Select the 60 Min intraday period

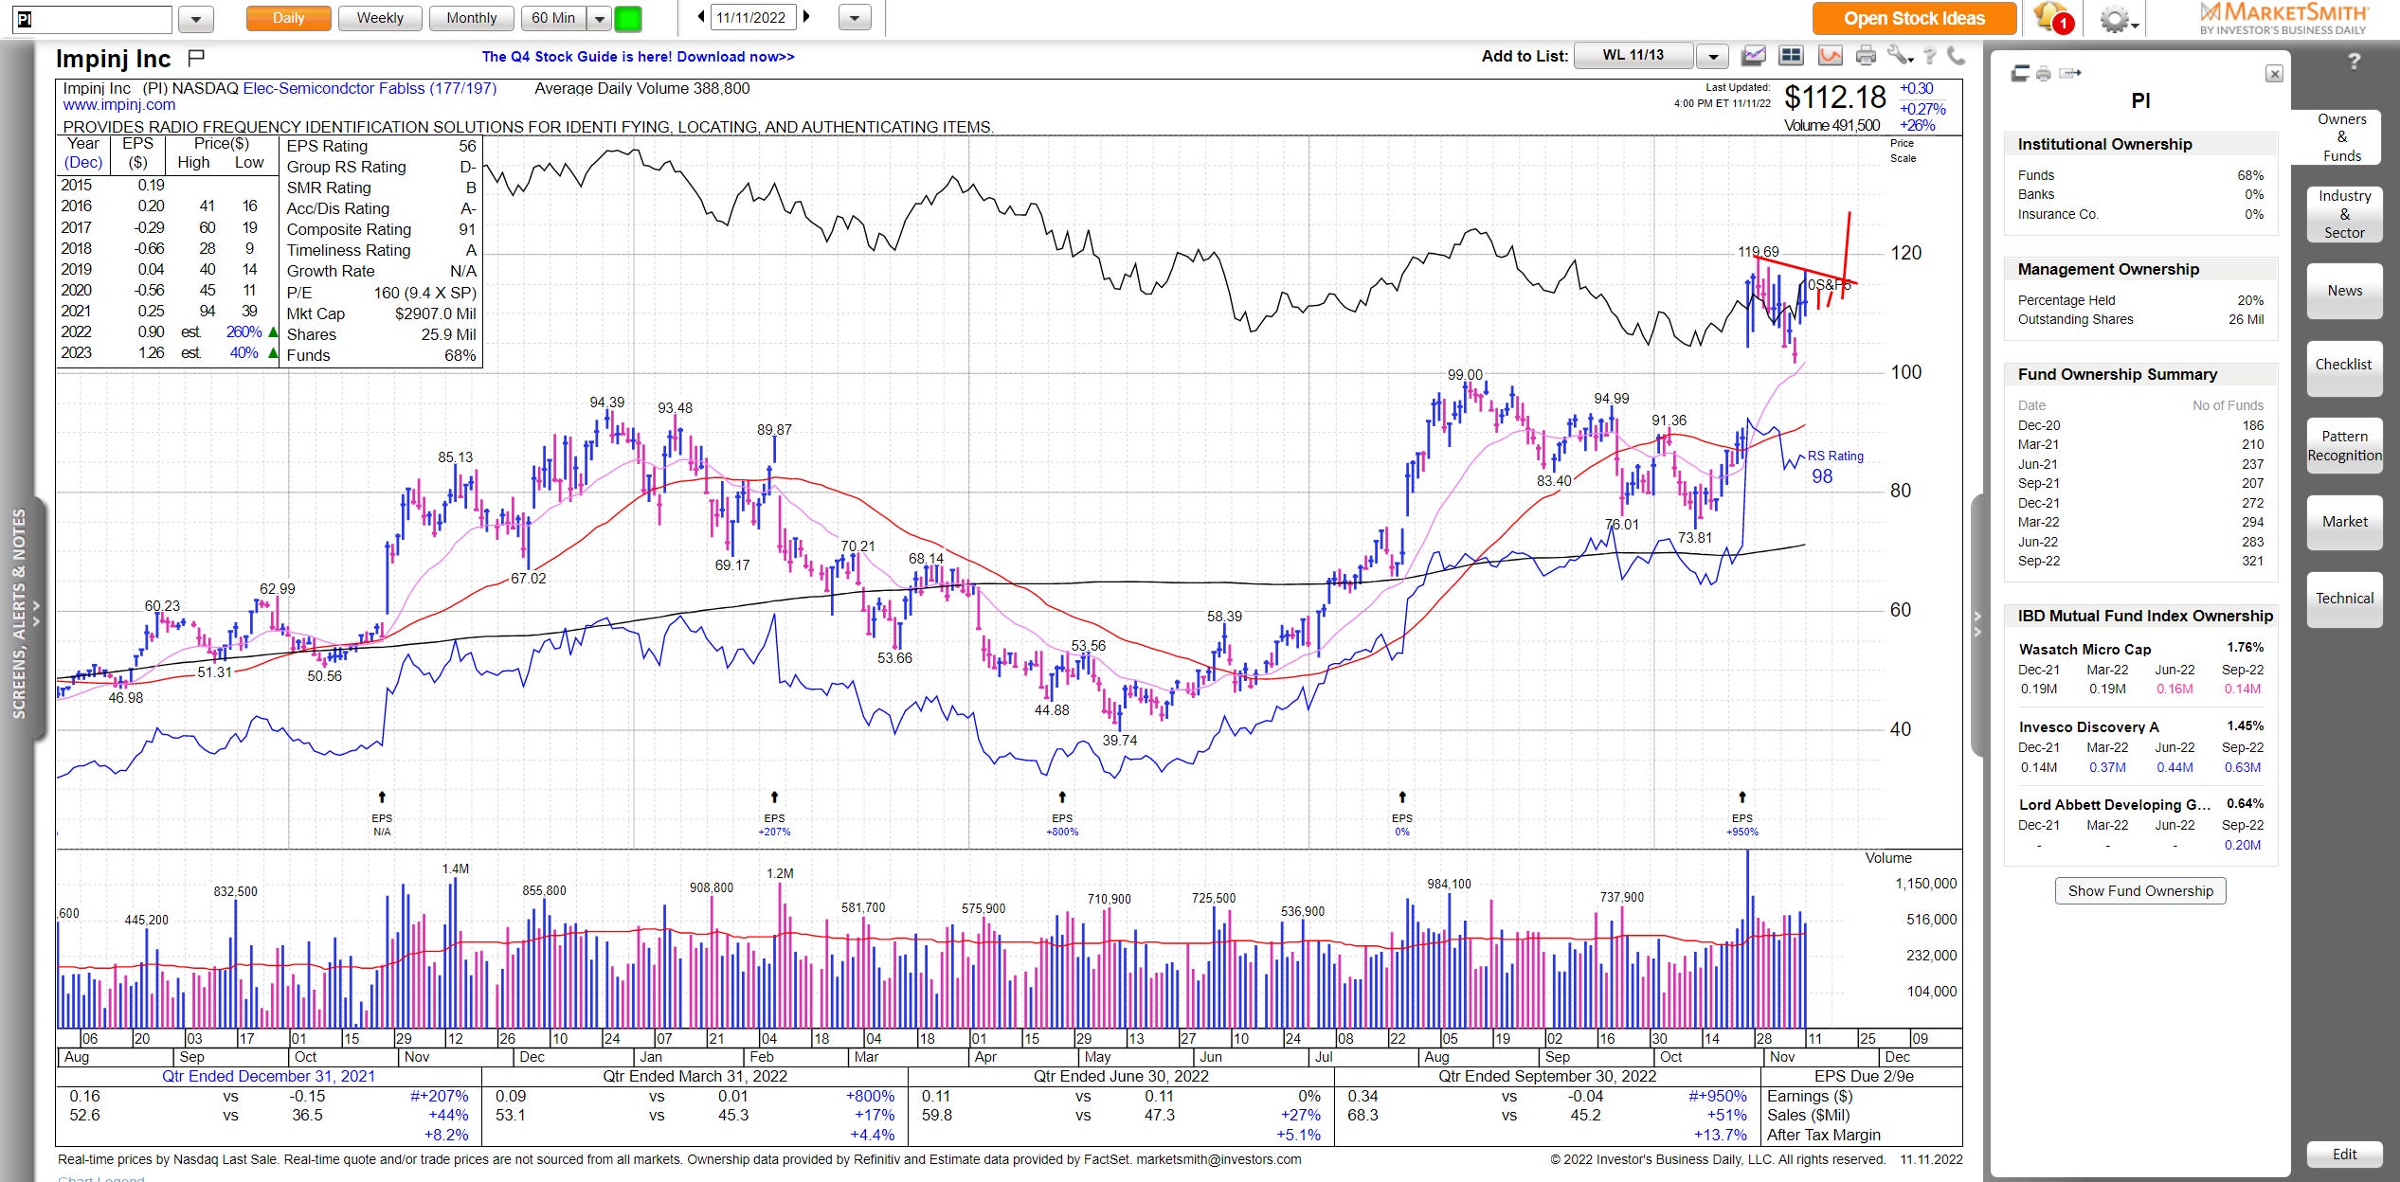[x=553, y=18]
